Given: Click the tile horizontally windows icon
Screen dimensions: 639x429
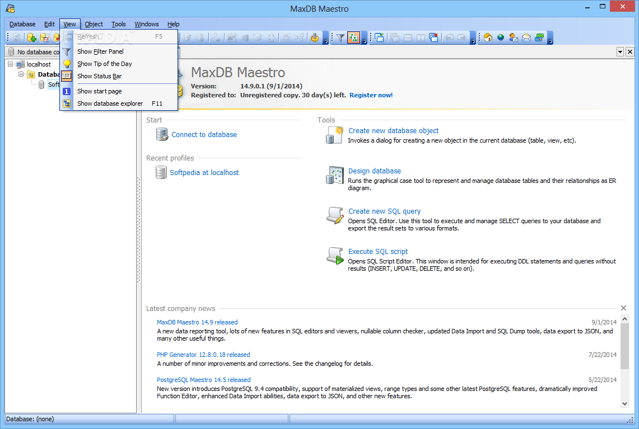Looking at the screenshot, I should pyautogui.click(x=408, y=38).
